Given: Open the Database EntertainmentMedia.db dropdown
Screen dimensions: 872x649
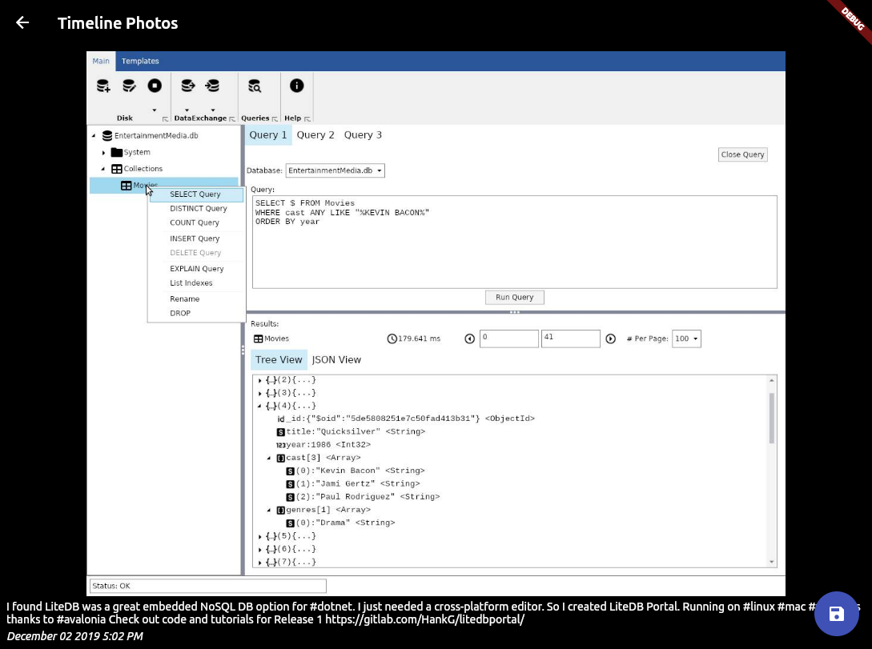Looking at the screenshot, I should point(336,170).
